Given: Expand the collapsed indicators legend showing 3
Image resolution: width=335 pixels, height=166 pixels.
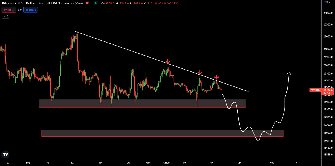Looking at the screenshot, I should click(x=6, y=16).
